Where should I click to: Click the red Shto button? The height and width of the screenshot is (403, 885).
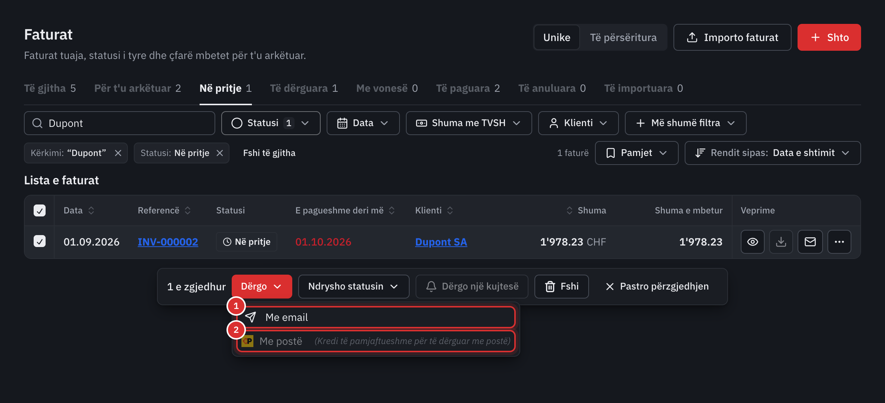[829, 37]
